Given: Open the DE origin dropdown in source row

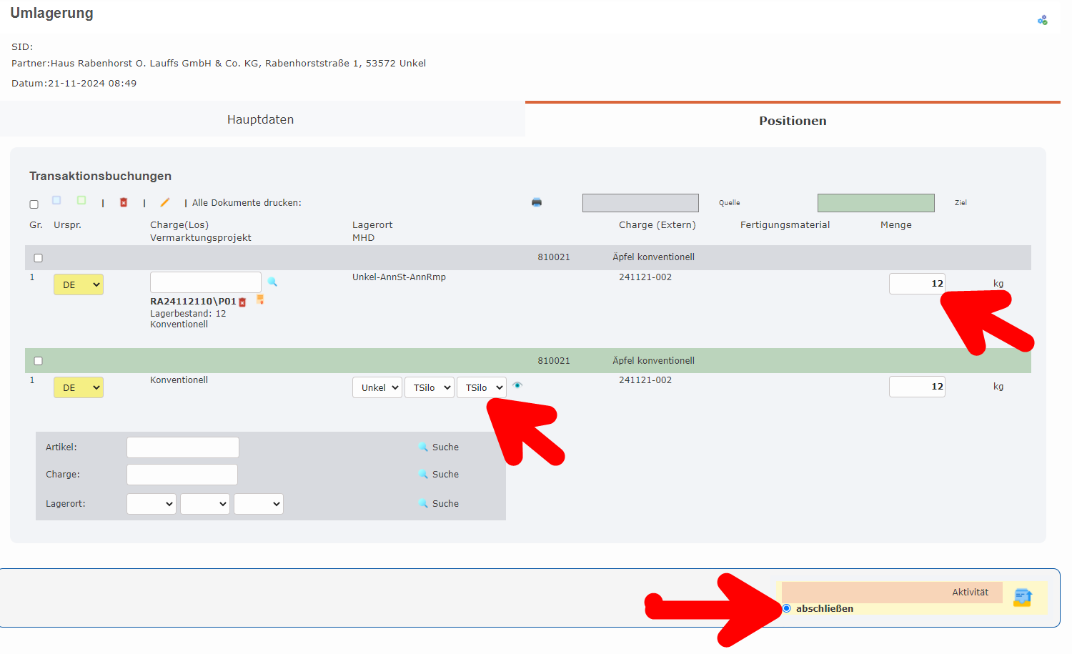Looking at the screenshot, I should (79, 284).
